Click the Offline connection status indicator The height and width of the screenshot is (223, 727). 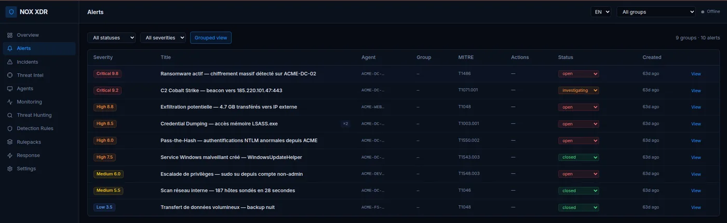point(710,11)
